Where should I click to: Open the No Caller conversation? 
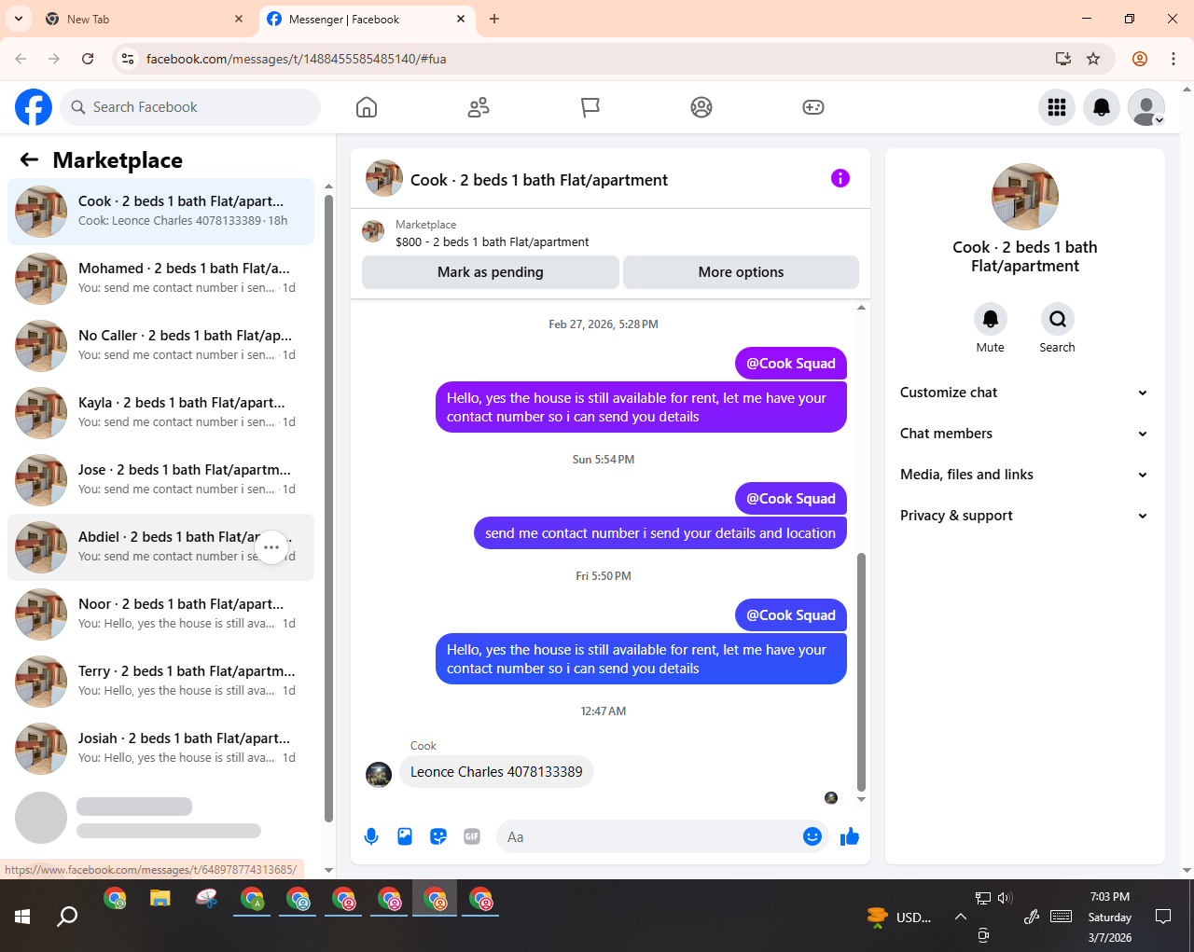(160, 346)
